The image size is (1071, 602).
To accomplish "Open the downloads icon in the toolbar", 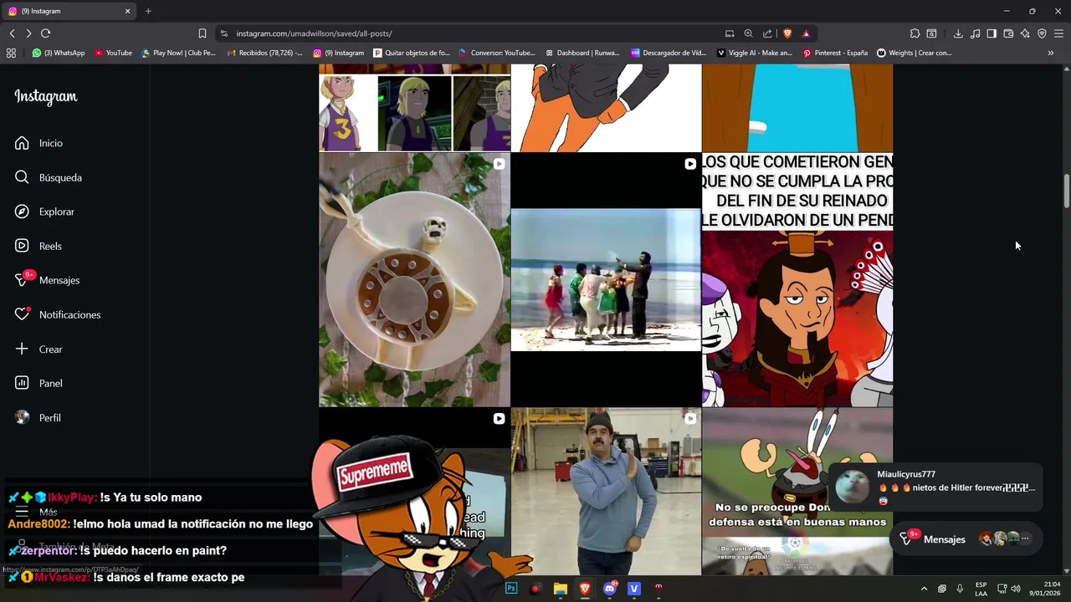I will tap(958, 33).
